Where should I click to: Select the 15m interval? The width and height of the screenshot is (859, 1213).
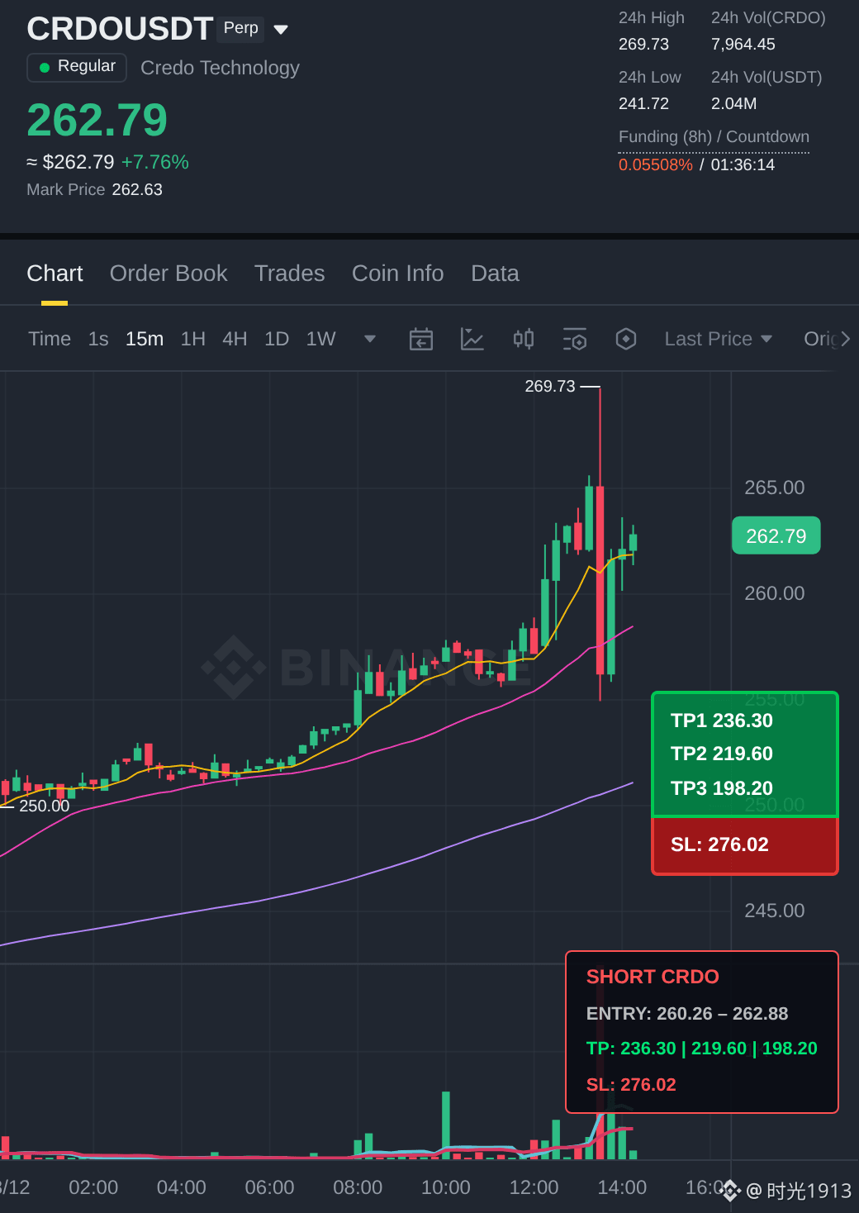click(145, 339)
